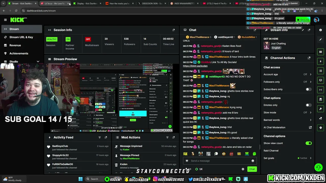Toggle Session Info widget in right rail
The height and width of the screenshot is (183, 326).
[321, 90]
